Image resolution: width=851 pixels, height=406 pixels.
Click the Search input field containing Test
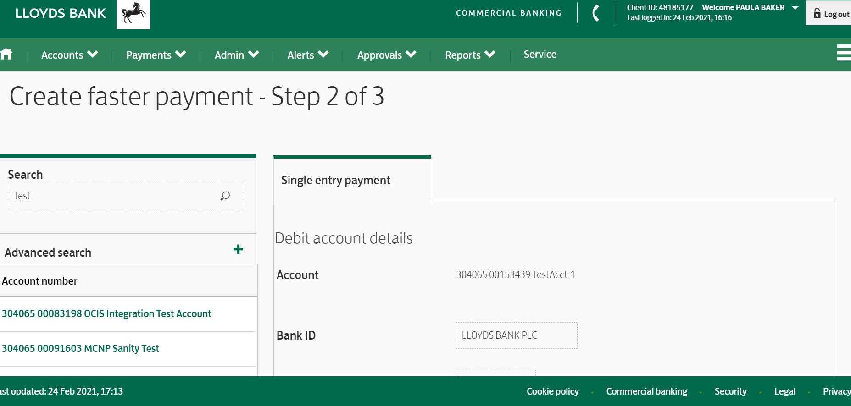pyautogui.click(x=125, y=196)
